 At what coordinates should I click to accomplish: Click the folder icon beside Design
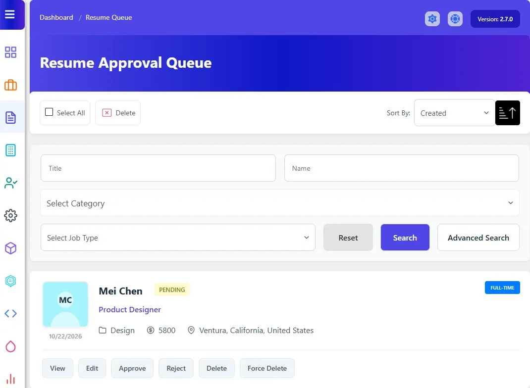click(103, 330)
